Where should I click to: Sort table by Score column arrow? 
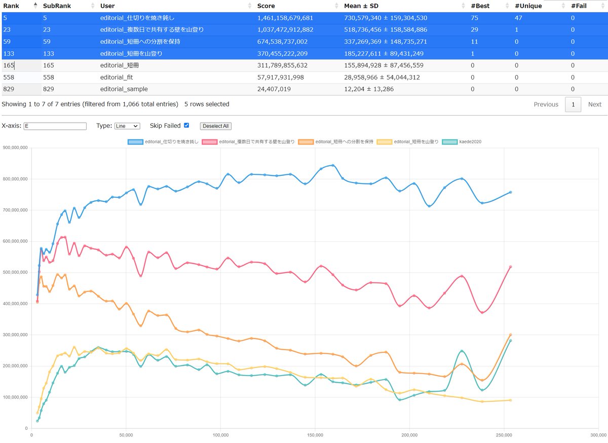[x=337, y=6]
